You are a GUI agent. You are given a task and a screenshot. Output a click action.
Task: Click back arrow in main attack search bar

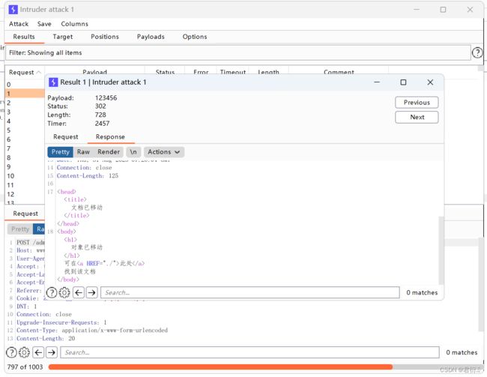pos(38,352)
